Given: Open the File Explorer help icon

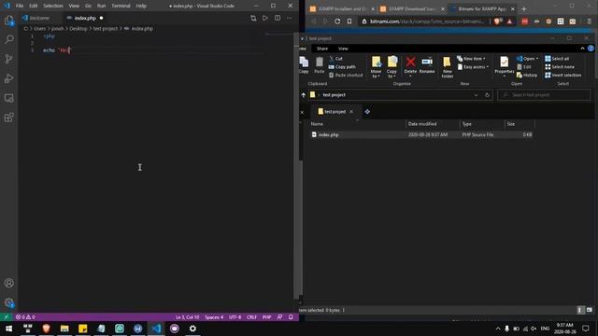Looking at the screenshot, I should [x=591, y=49].
